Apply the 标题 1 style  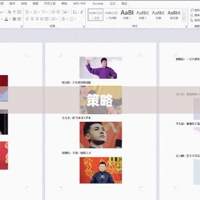[x=127, y=15]
